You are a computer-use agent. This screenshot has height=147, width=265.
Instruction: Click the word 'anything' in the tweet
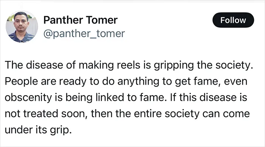click(x=138, y=82)
